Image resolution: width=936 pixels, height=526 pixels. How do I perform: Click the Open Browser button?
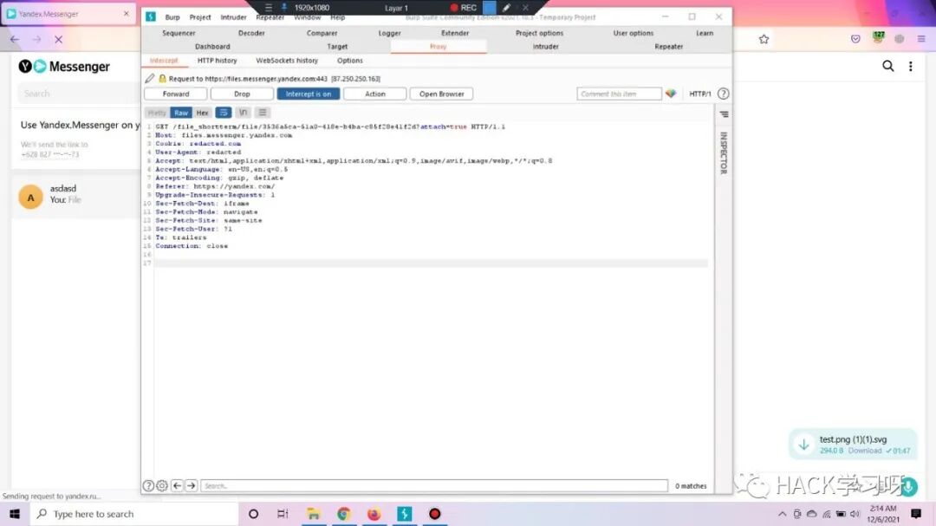(x=441, y=94)
